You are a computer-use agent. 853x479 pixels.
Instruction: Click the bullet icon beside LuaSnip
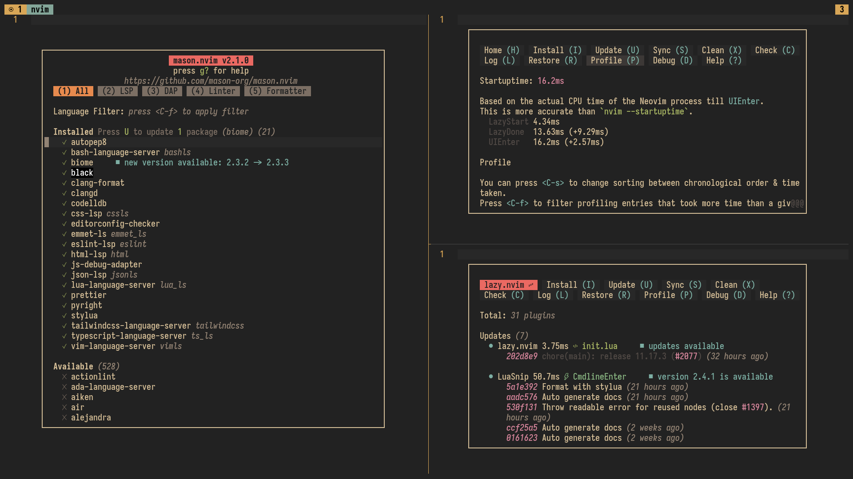coord(491,377)
